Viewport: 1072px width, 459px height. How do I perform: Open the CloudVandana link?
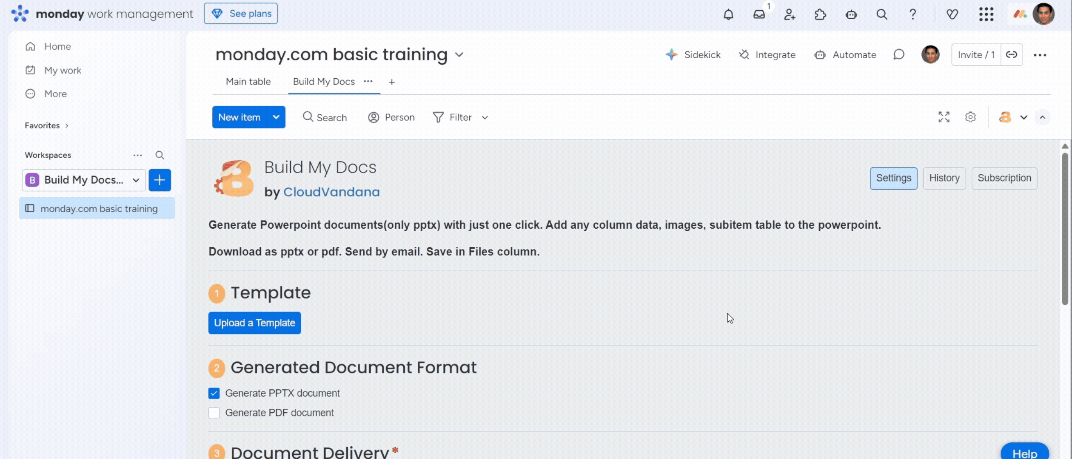tap(331, 192)
